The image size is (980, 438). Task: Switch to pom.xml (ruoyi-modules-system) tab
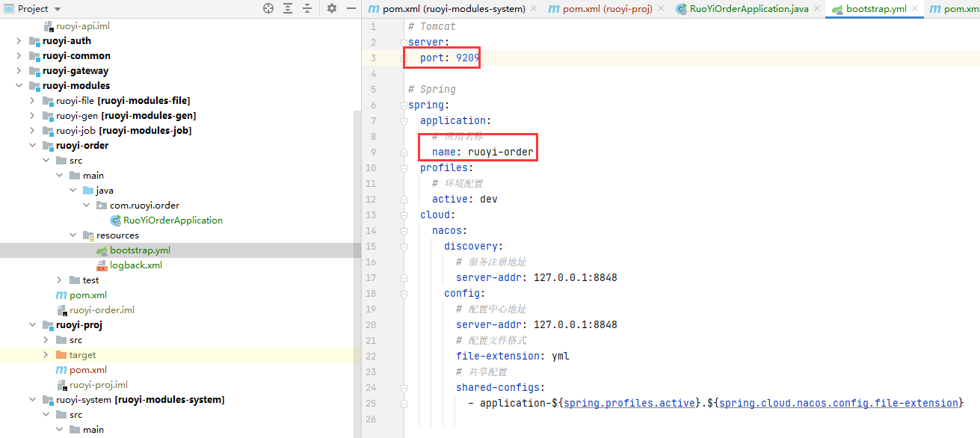[x=459, y=9]
